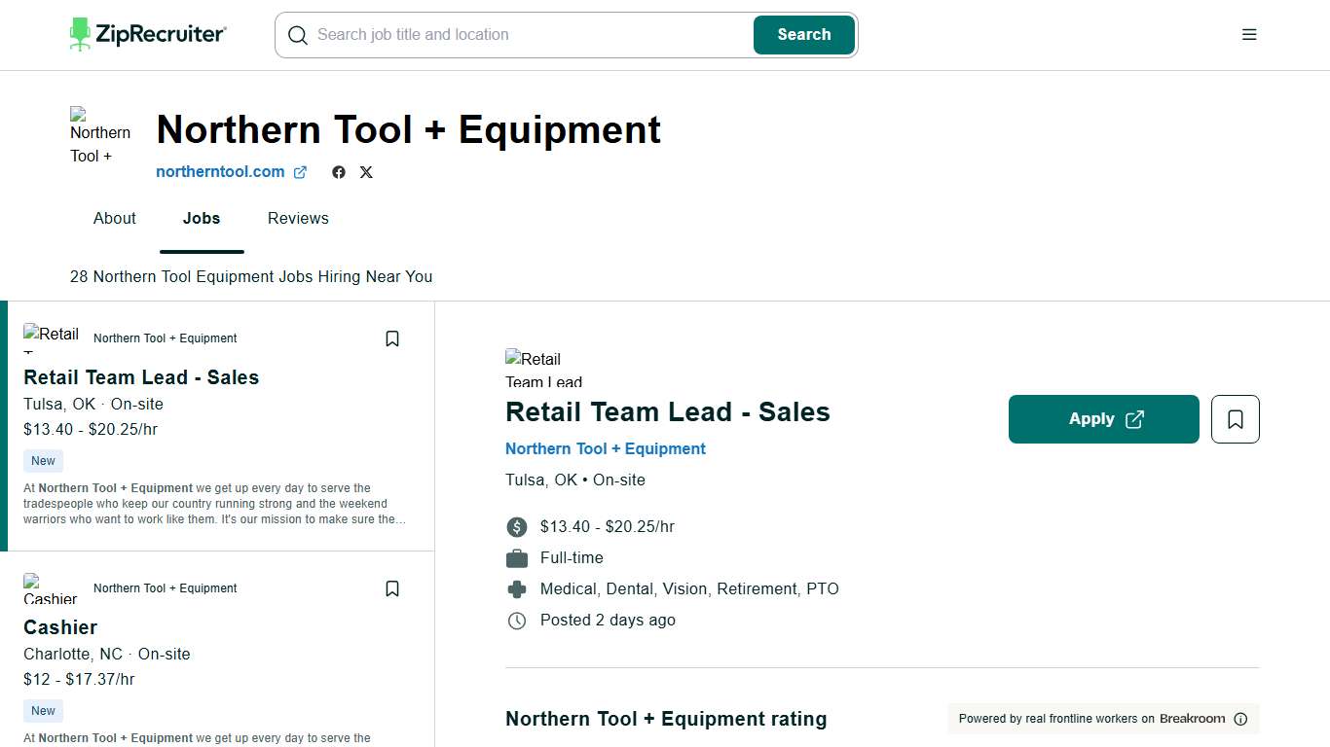This screenshot has height=747, width=1330.
Task: Click the Search button
Action: click(x=803, y=34)
